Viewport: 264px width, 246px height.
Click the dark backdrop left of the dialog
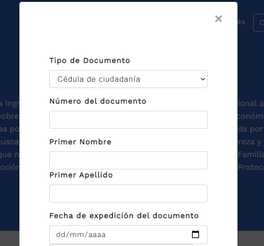click(9, 51)
